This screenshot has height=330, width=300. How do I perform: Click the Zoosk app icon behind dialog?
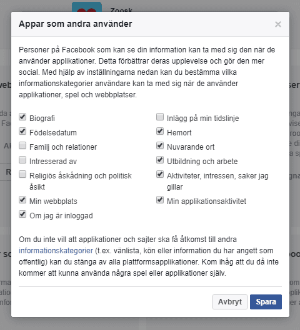point(87,7)
